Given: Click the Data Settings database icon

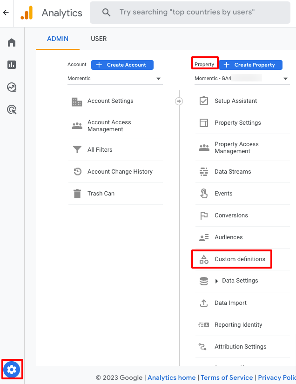Looking at the screenshot, I should point(204,281).
